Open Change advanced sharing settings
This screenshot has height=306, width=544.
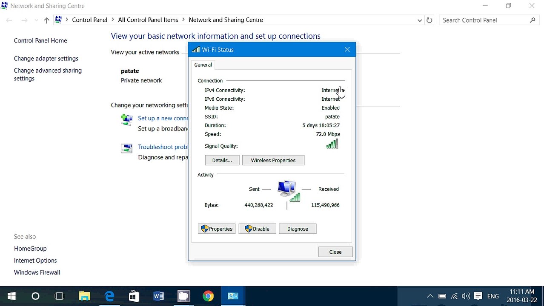tap(48, 74)
